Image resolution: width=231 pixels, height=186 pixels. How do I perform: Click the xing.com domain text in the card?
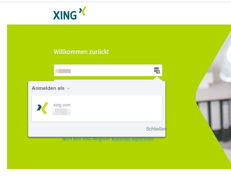click(62, 105)
